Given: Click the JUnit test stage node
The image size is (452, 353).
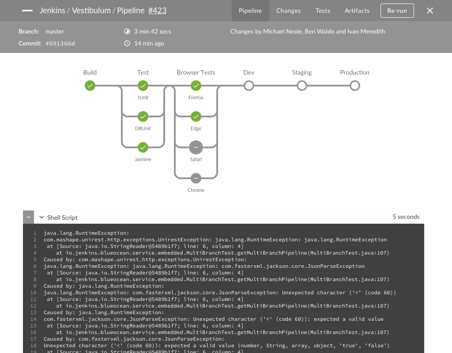Looking at the screenshot, I should click(x=143, y=86).
